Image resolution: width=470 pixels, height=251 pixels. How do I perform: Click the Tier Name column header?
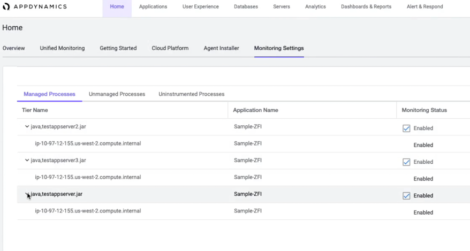point(35,110)
